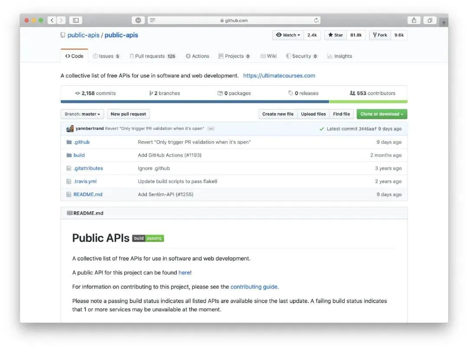The height and width of the screenshot is (349, 468).
Task: Open .travis.yml file
Action: [x=85, y=181]
